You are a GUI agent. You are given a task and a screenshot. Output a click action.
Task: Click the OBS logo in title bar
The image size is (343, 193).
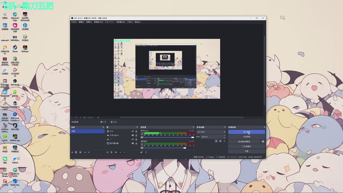tap(72, 18)
